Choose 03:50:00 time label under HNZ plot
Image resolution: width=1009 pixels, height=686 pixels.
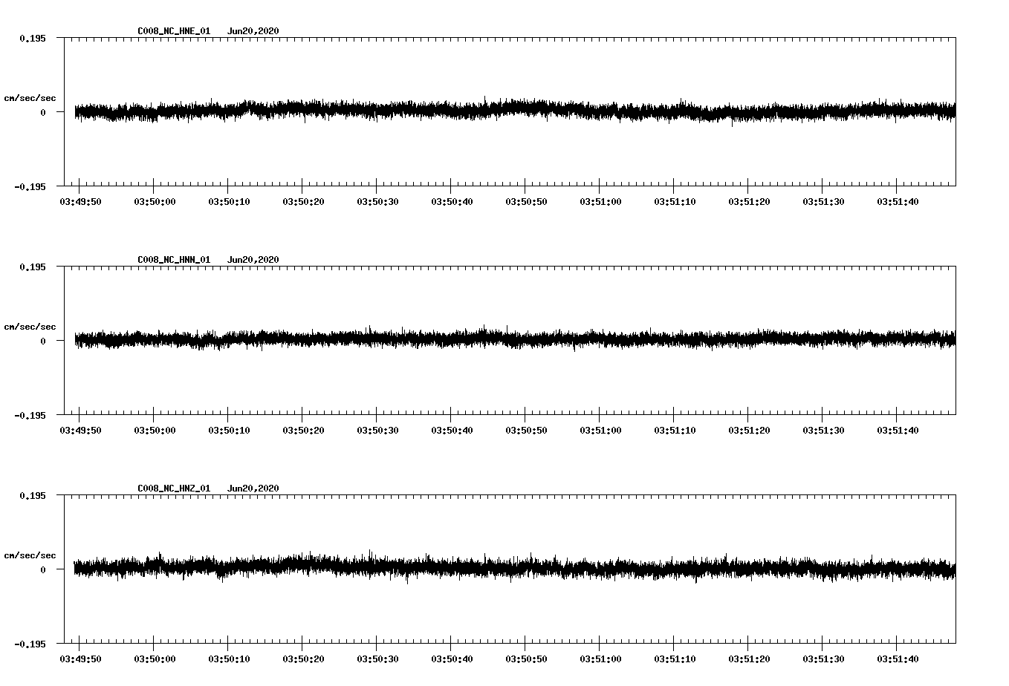pos(155,659)
